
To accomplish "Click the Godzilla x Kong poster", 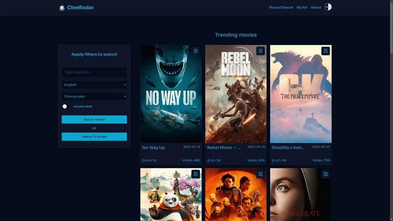I will (301, 94).
